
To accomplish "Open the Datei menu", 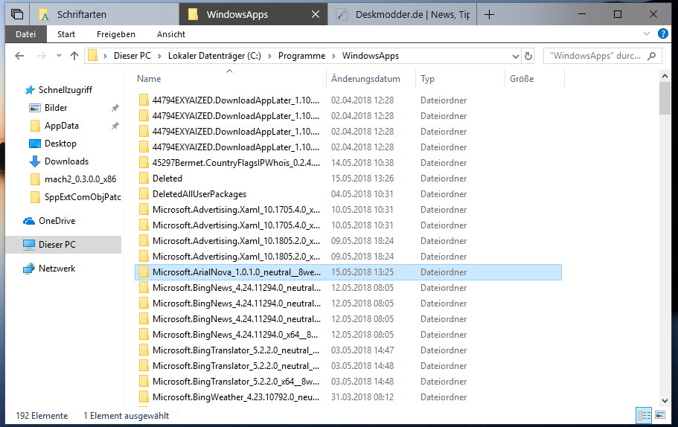I will click(25, 34).
